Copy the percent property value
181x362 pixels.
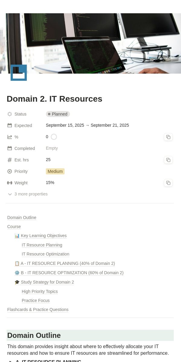click(168, 137)
